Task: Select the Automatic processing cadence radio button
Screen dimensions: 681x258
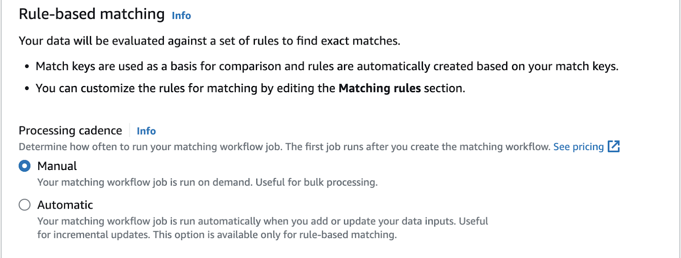Action: pyautogui.click(x=25, y=205)
